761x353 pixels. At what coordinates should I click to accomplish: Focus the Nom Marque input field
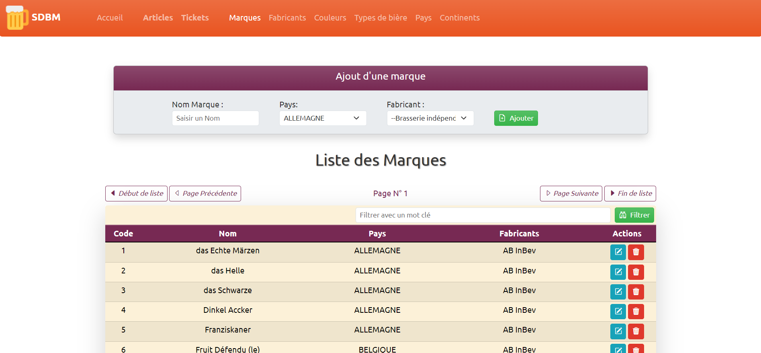[x=215, y=118]
